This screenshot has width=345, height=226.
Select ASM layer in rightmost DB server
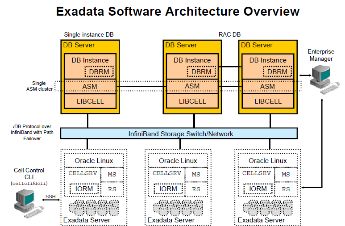pyautogui.click(x=268, y=86)
